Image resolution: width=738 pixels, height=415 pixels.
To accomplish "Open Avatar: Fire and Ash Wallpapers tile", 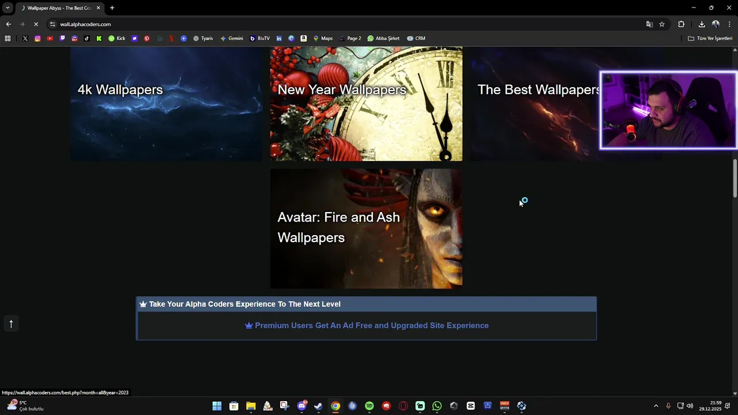I will pyautogui.click(x=366, y=228).
